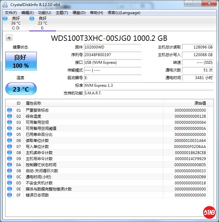Viewport: 219px width, 222px height.
Task: Click the 属性名称 column header
Action: tap(93, 103)
